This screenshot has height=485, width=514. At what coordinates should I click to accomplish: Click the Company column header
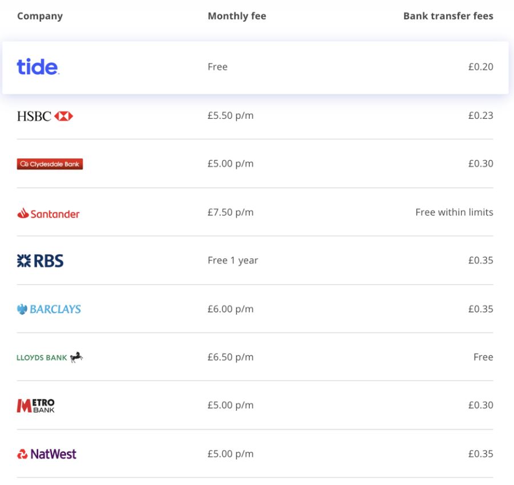[40, 16]
